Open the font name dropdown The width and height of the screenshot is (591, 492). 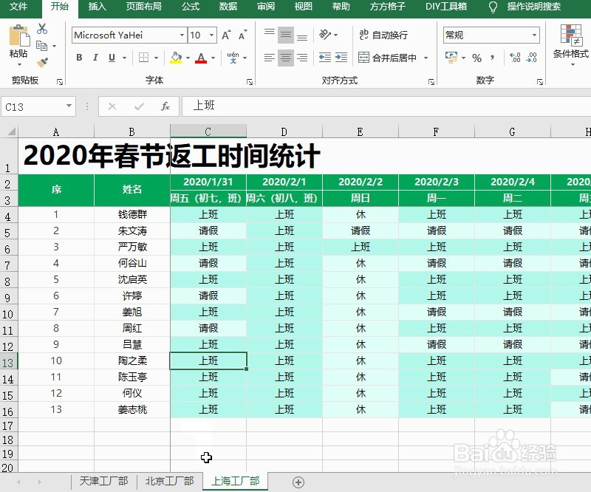pos(182,35)
